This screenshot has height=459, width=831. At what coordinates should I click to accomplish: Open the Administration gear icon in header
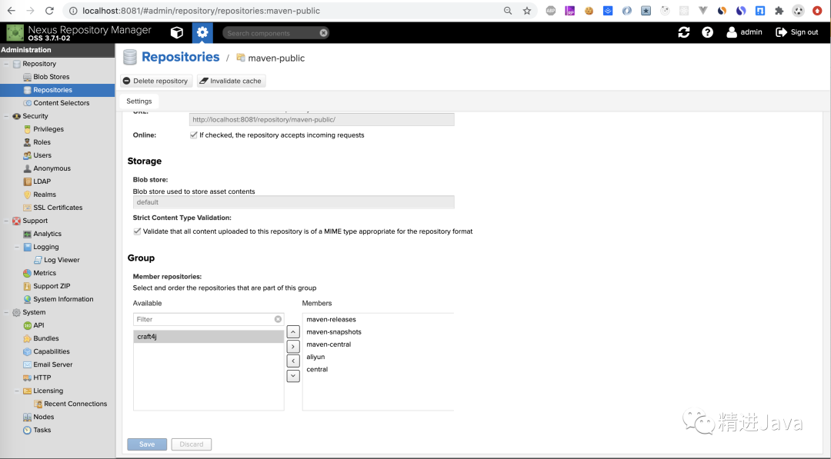point(202,33)
